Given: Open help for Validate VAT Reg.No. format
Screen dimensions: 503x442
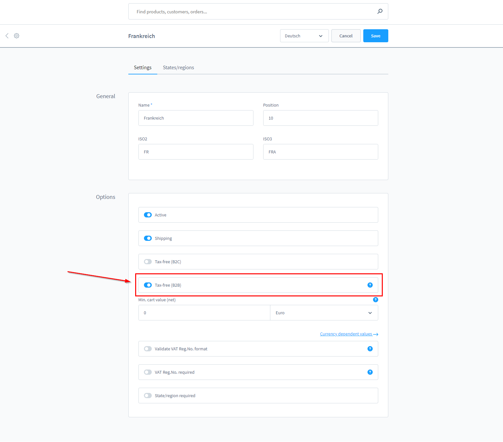Looking at the screenshot, I should 370,349.
